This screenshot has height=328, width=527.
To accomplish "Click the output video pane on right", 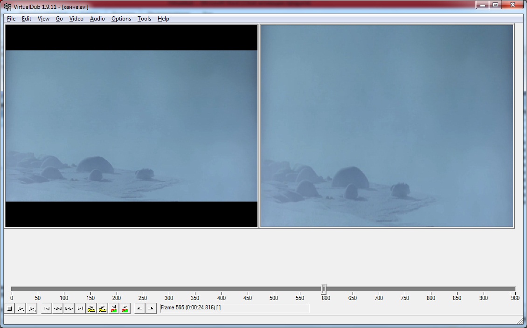I will pyautogui.click(x=387, y=126).
